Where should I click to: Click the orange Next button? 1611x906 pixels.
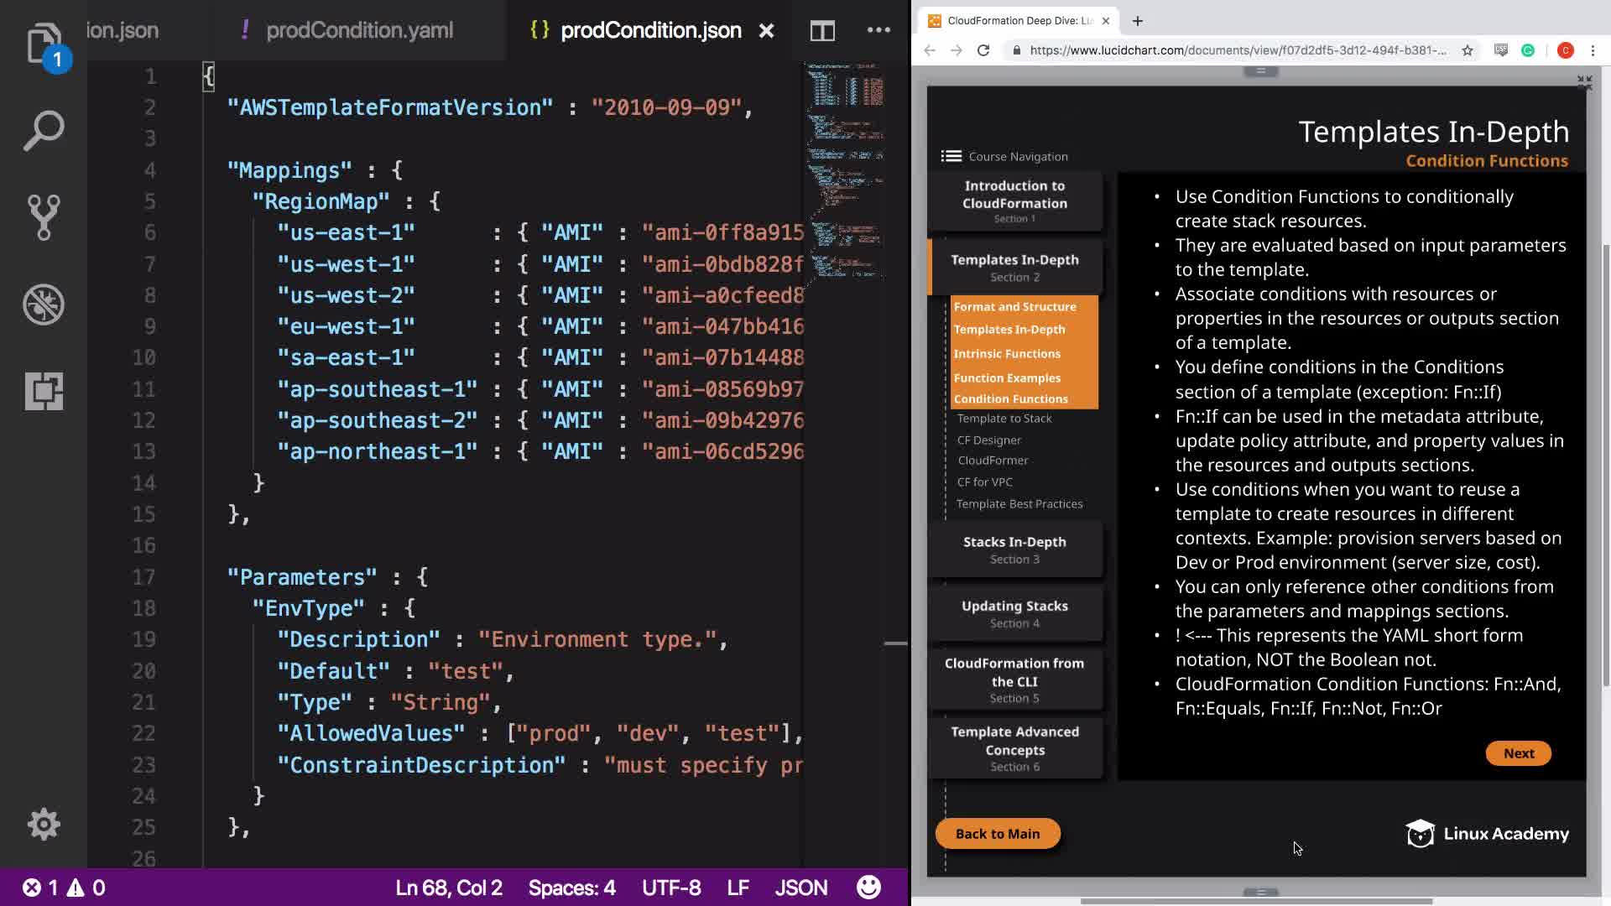tap(1518, 753)
